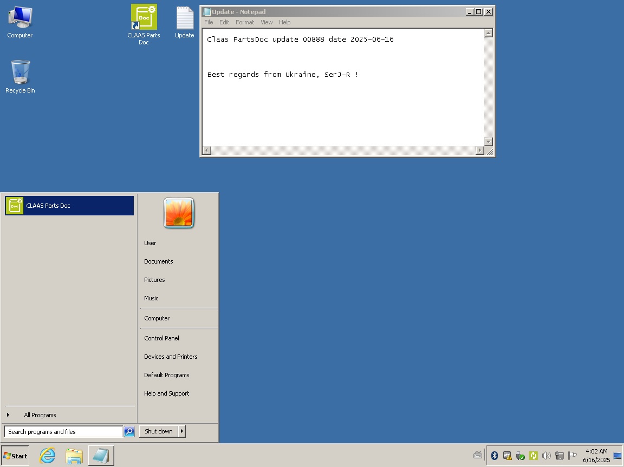Open Internet Explorer from the taskbar
The height and width of the screenshot is (467, 624).
pos(47,456)
